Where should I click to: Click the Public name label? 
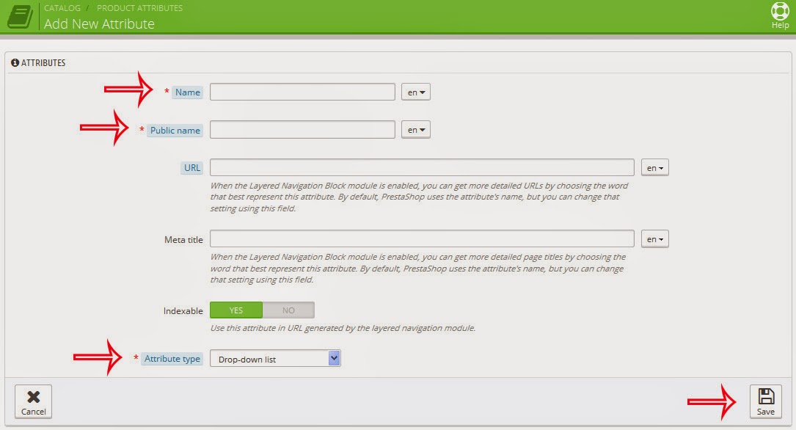175,131
